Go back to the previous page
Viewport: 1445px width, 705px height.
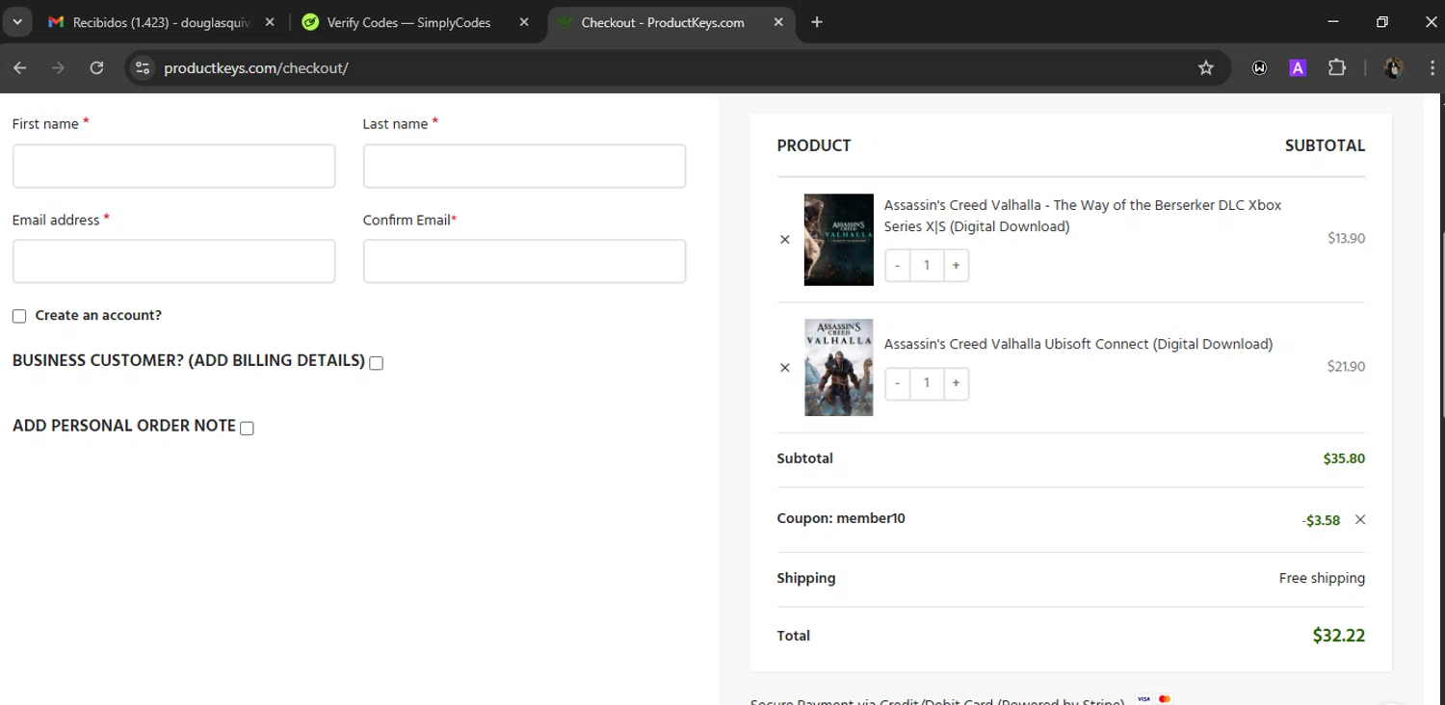point(20,67)
